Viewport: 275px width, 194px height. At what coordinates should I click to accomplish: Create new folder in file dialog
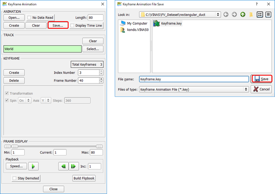251,15
